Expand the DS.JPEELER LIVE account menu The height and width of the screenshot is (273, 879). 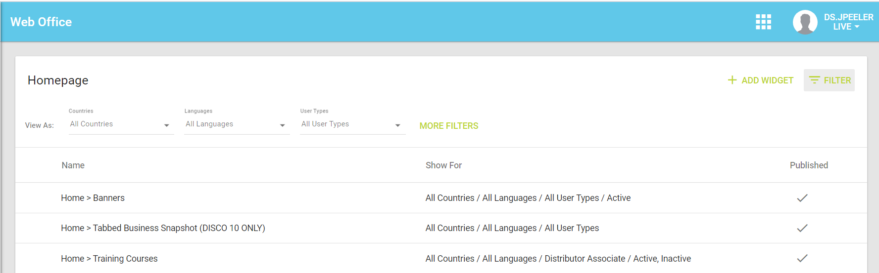848,22
